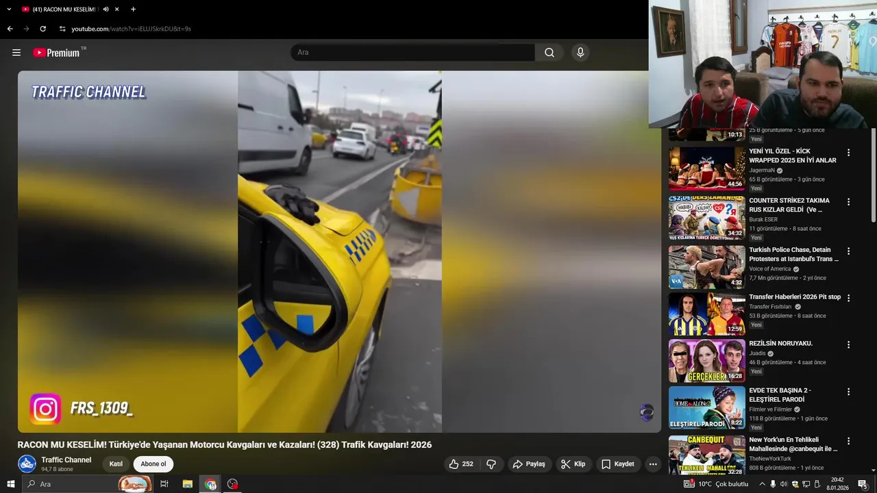
Task: Click the video player to pause
Action: tap(339, 251)
